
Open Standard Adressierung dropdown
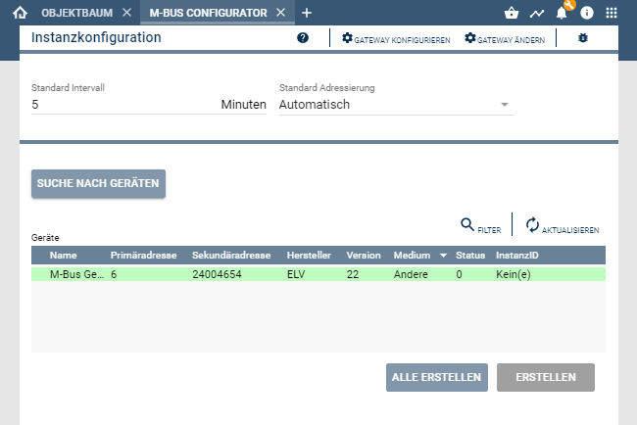(396, 104)
